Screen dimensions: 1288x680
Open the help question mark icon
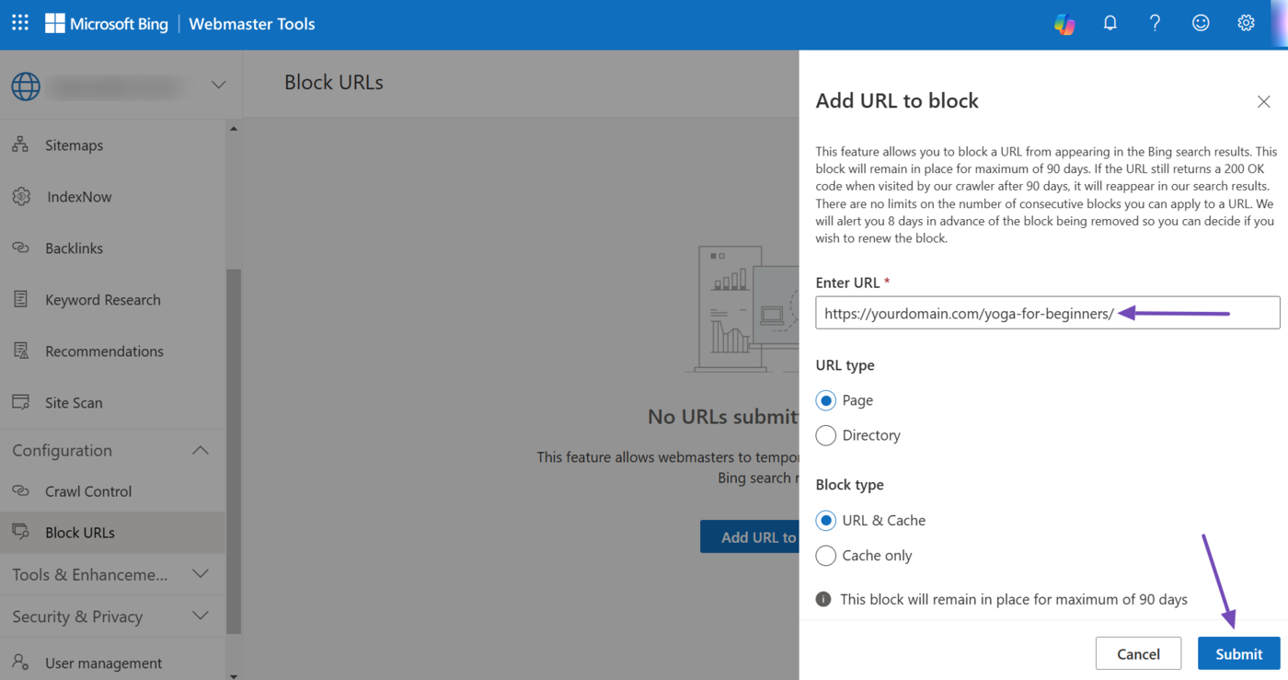[x=1155, y=24]
